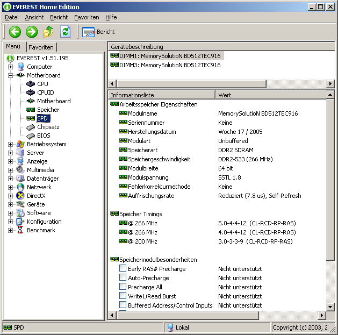338x335 pixels.
Task: Open the Bericht menu
Action: (x=59, y=17)
